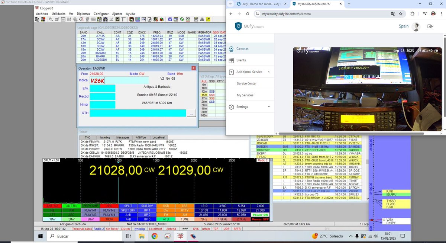
Task: Open the Diplomas menu
Action: [x=83, y=14]
